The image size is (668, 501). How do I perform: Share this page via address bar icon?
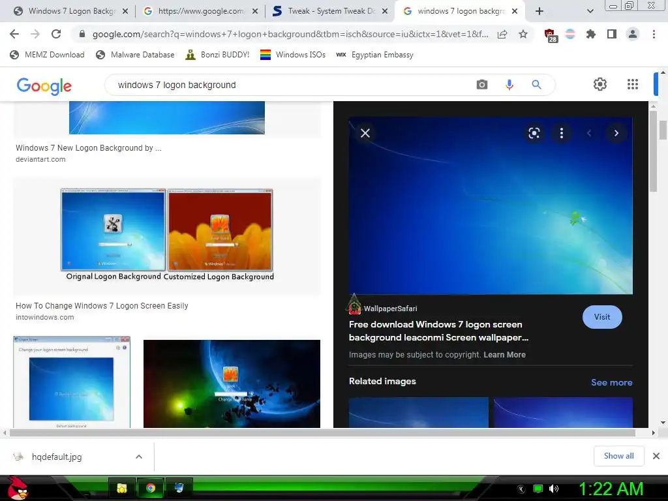pyautogui.click(x=502, y=34)
